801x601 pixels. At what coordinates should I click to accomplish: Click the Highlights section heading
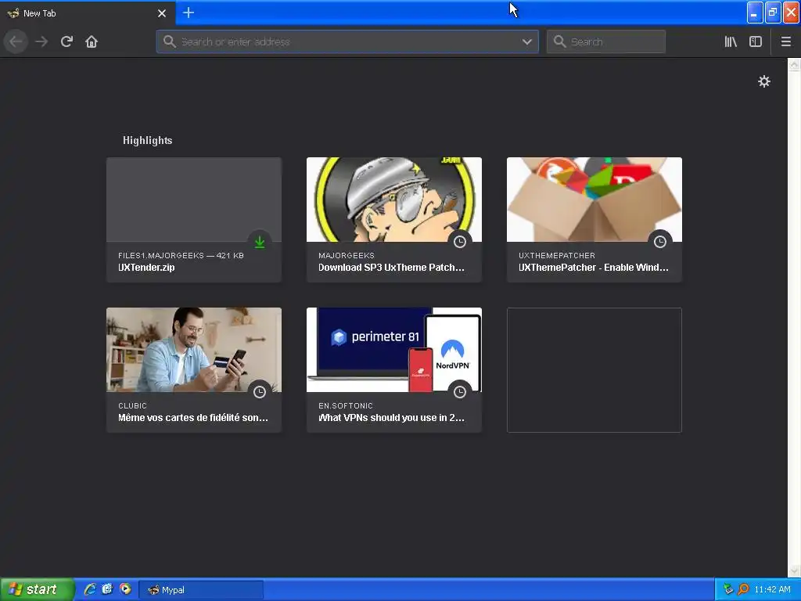click(x=147, y=141)
